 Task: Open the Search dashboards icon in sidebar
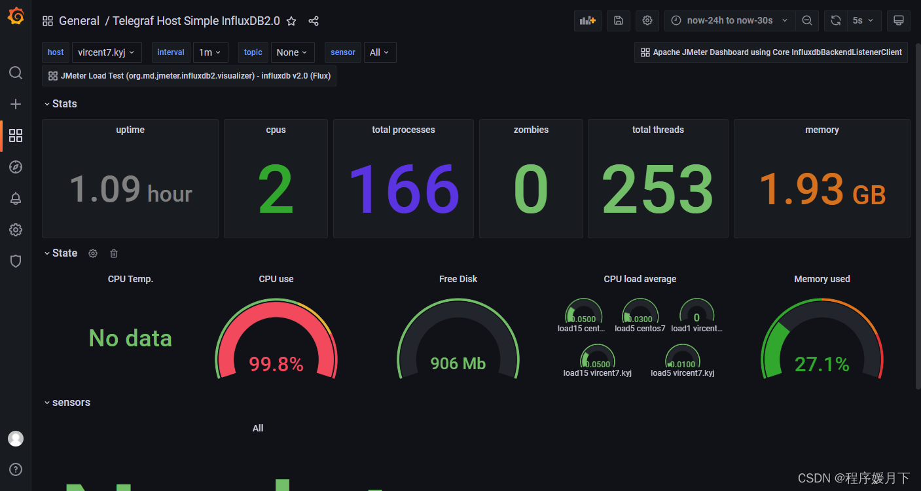[16, 73]
